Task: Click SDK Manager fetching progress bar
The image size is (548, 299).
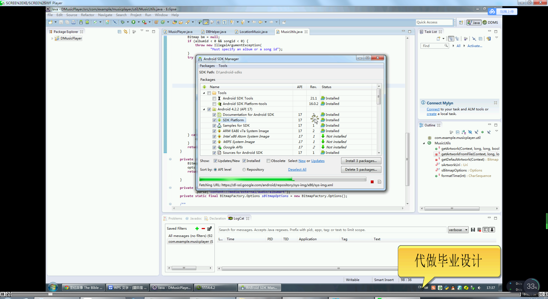Action: pos(283,179)
